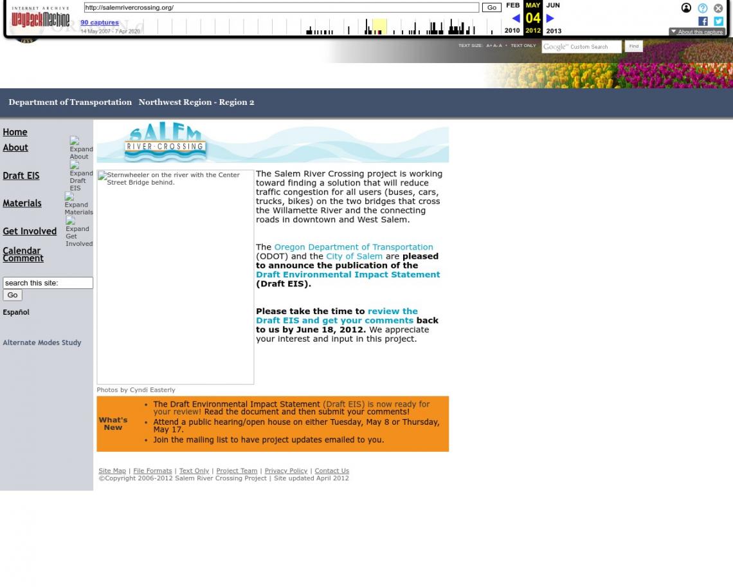Open the City of Salem link
Screen dimensions: 733x587
354,256
